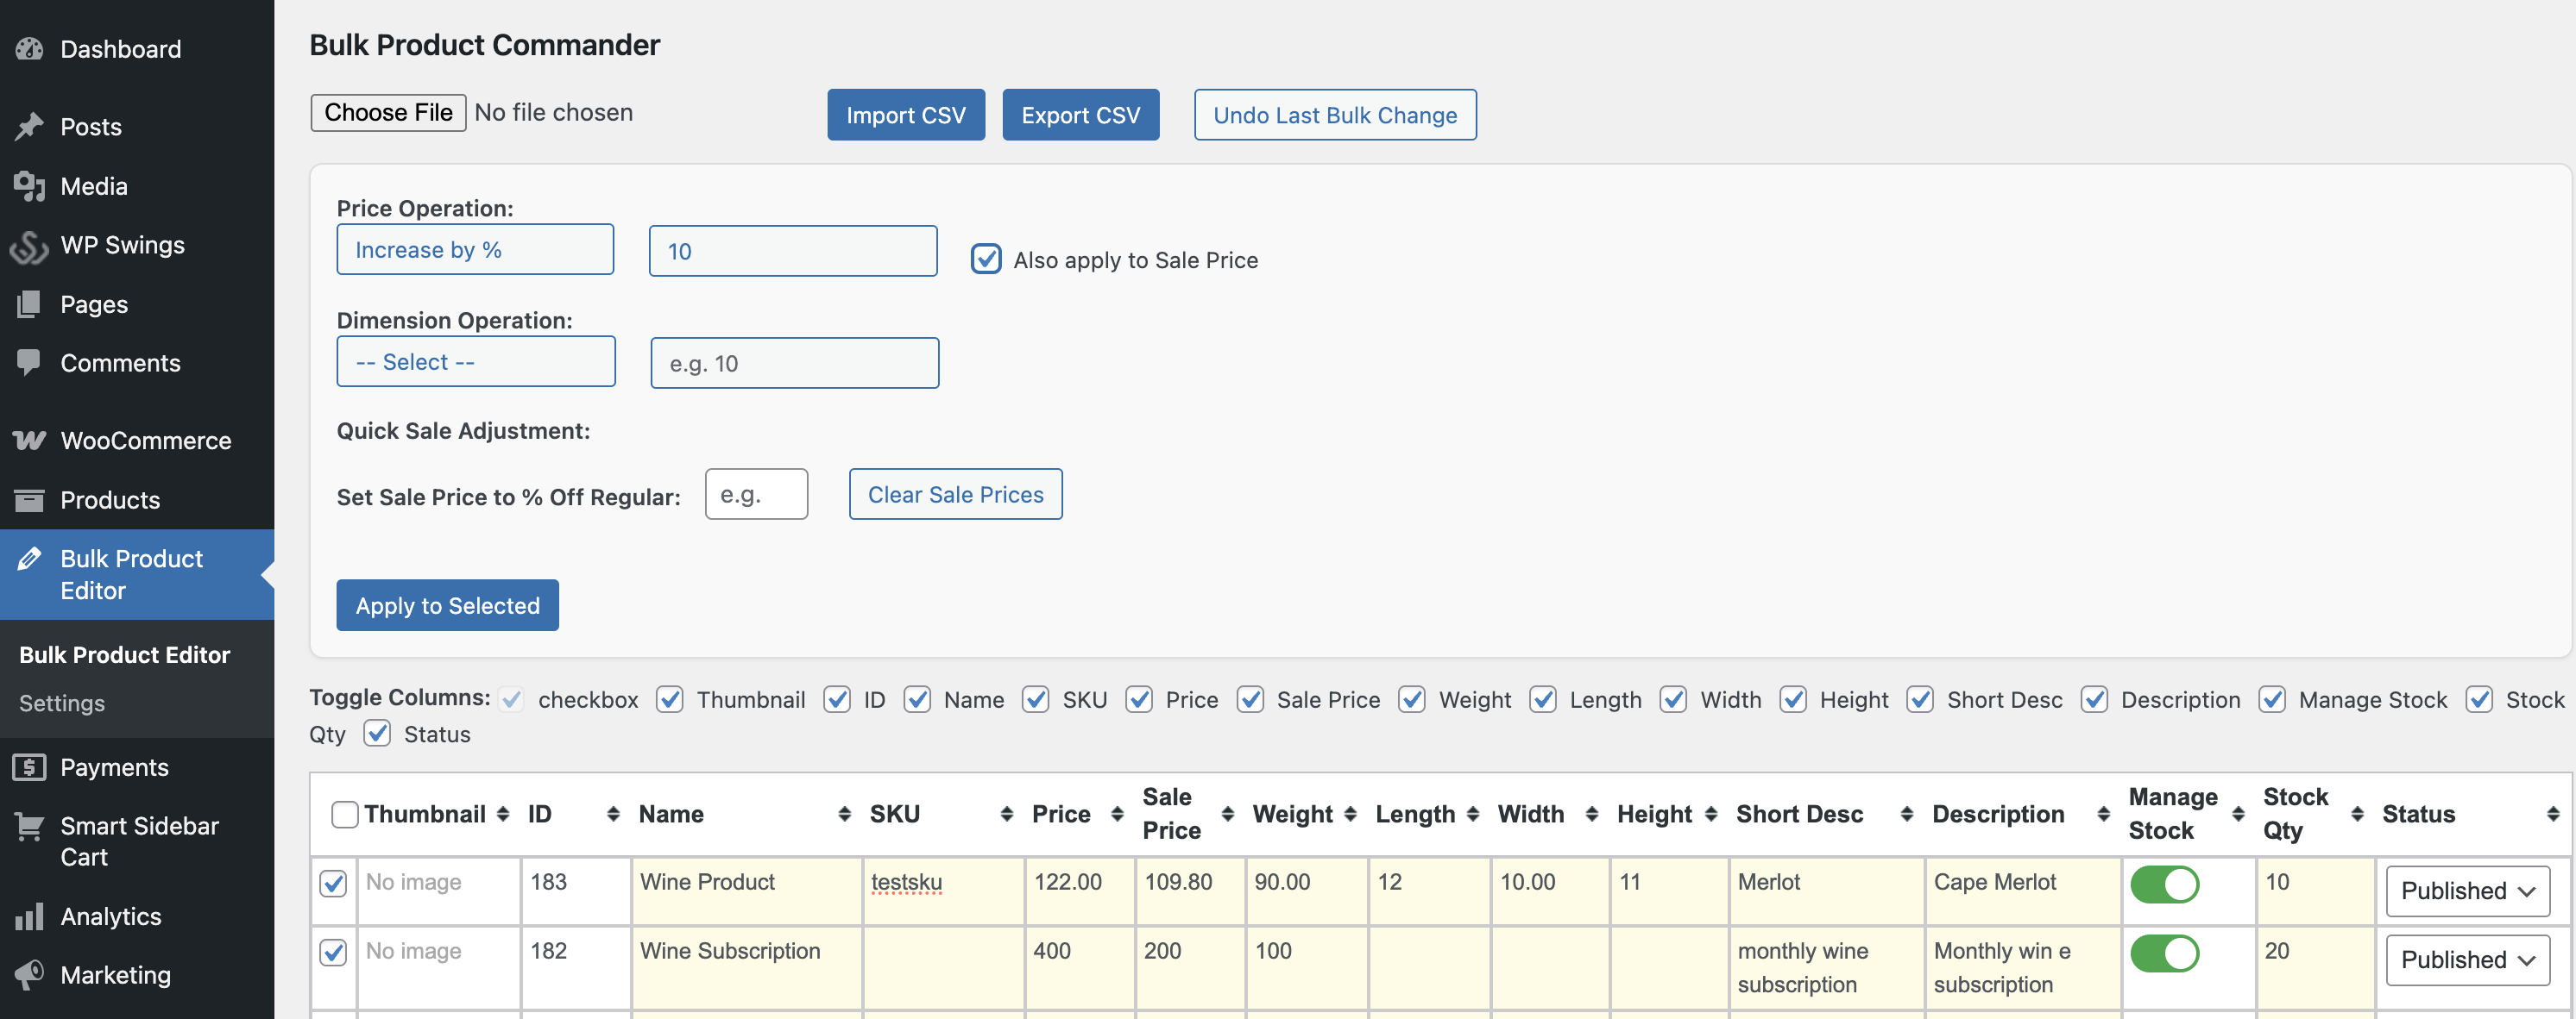Disable Manage Stock for Wine Subscription

click(2166, 952)
